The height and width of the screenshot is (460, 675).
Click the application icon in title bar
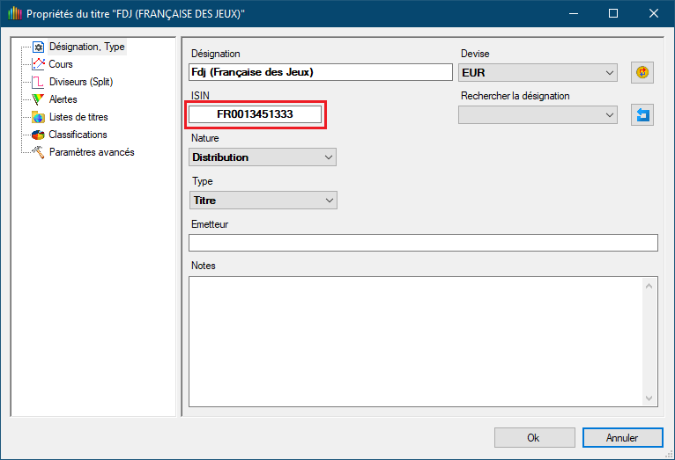[x=13, y=14]
